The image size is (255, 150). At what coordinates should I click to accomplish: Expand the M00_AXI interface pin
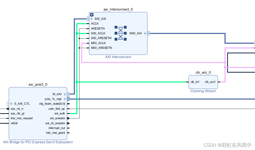click(x=145, y=33)
